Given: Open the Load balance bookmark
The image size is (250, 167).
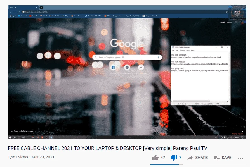Looking at the screenshot, I should coord(77,16).
